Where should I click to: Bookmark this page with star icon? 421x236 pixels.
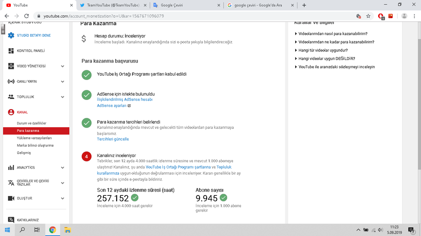click(368, 16)
